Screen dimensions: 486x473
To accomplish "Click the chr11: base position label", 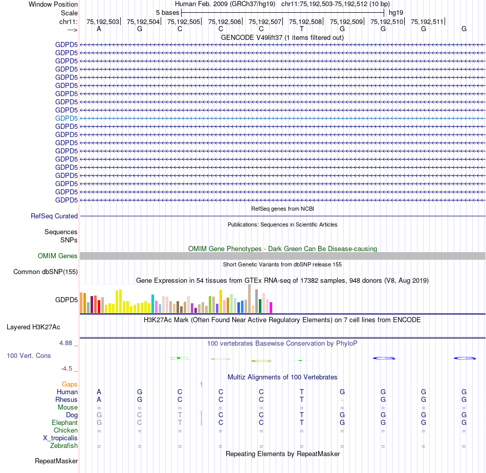I will click(x=69, y=21).
